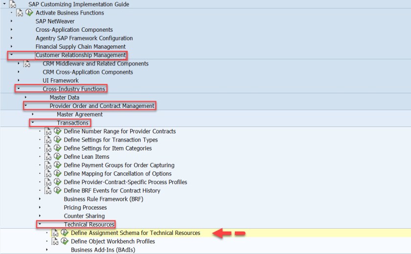Open documentation icon for Activate Business Functions
The height and width of the screenshot is (254, 411).
coord(20,13)
